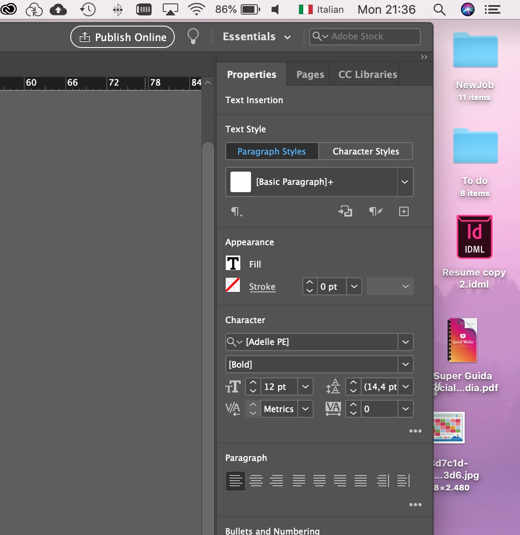
Task: Click the tracking stepper arrows
Action: point(353,409)
